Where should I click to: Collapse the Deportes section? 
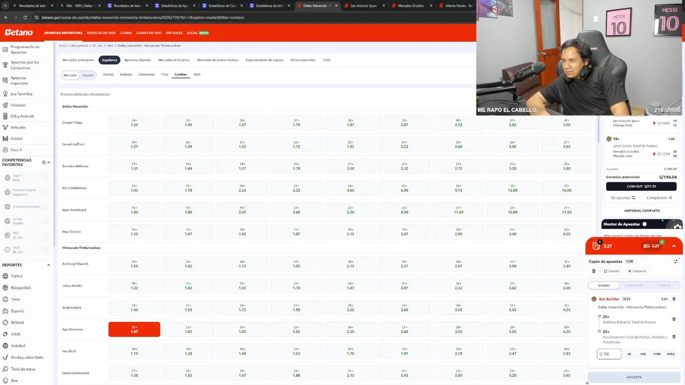[x=49, y=265]
